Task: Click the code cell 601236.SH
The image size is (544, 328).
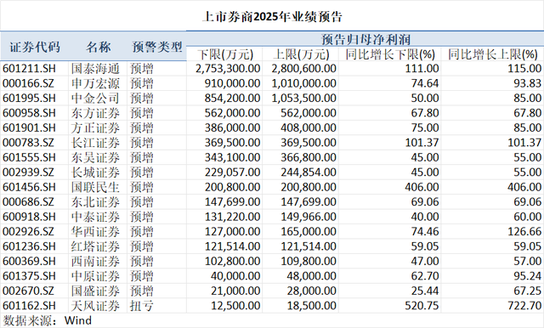Action: 29,246
